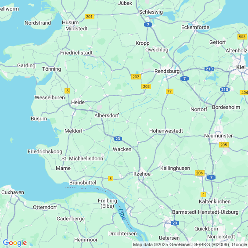Select the Rendsburg city label
This screenshot has width=248, height=248.
tap(167, 71)
